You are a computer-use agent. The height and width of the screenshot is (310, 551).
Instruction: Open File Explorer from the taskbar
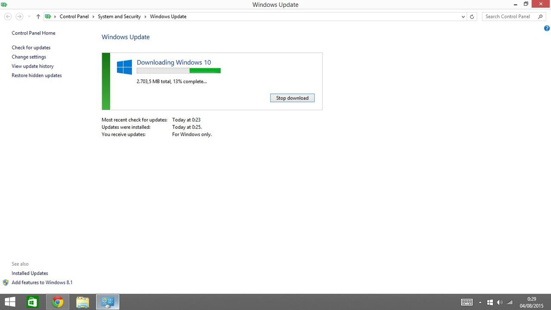(x=82, y=302)
